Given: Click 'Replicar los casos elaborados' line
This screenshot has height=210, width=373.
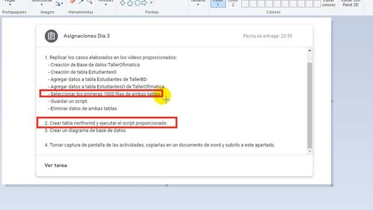Looking at the screenshot, I should tap(111, 57).
